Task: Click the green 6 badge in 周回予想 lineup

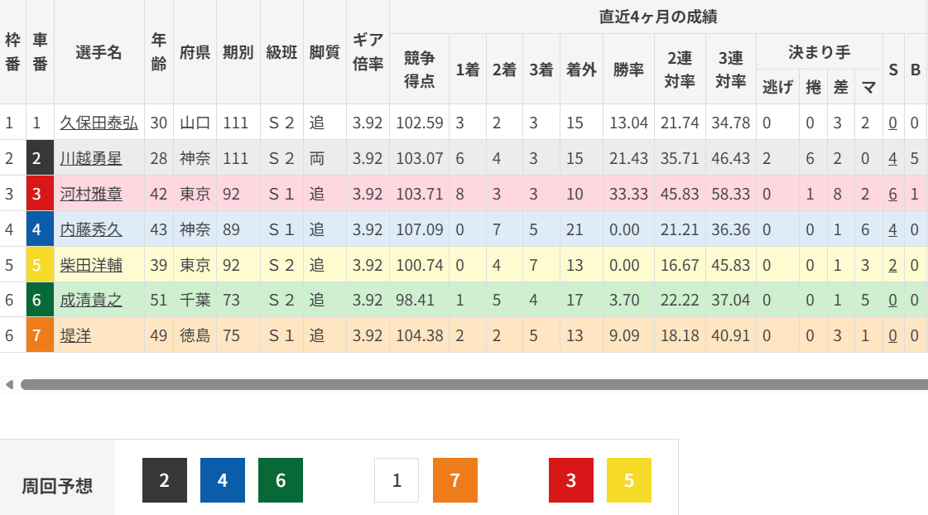Action: tap(281, 480)
